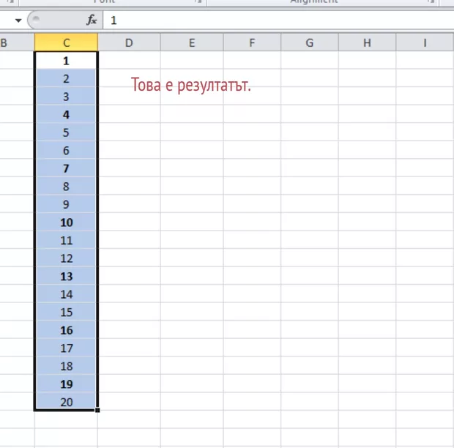This screenshot has height=448, width=454.
Task: Click the cell containing 3
Action: click(66, 97)
